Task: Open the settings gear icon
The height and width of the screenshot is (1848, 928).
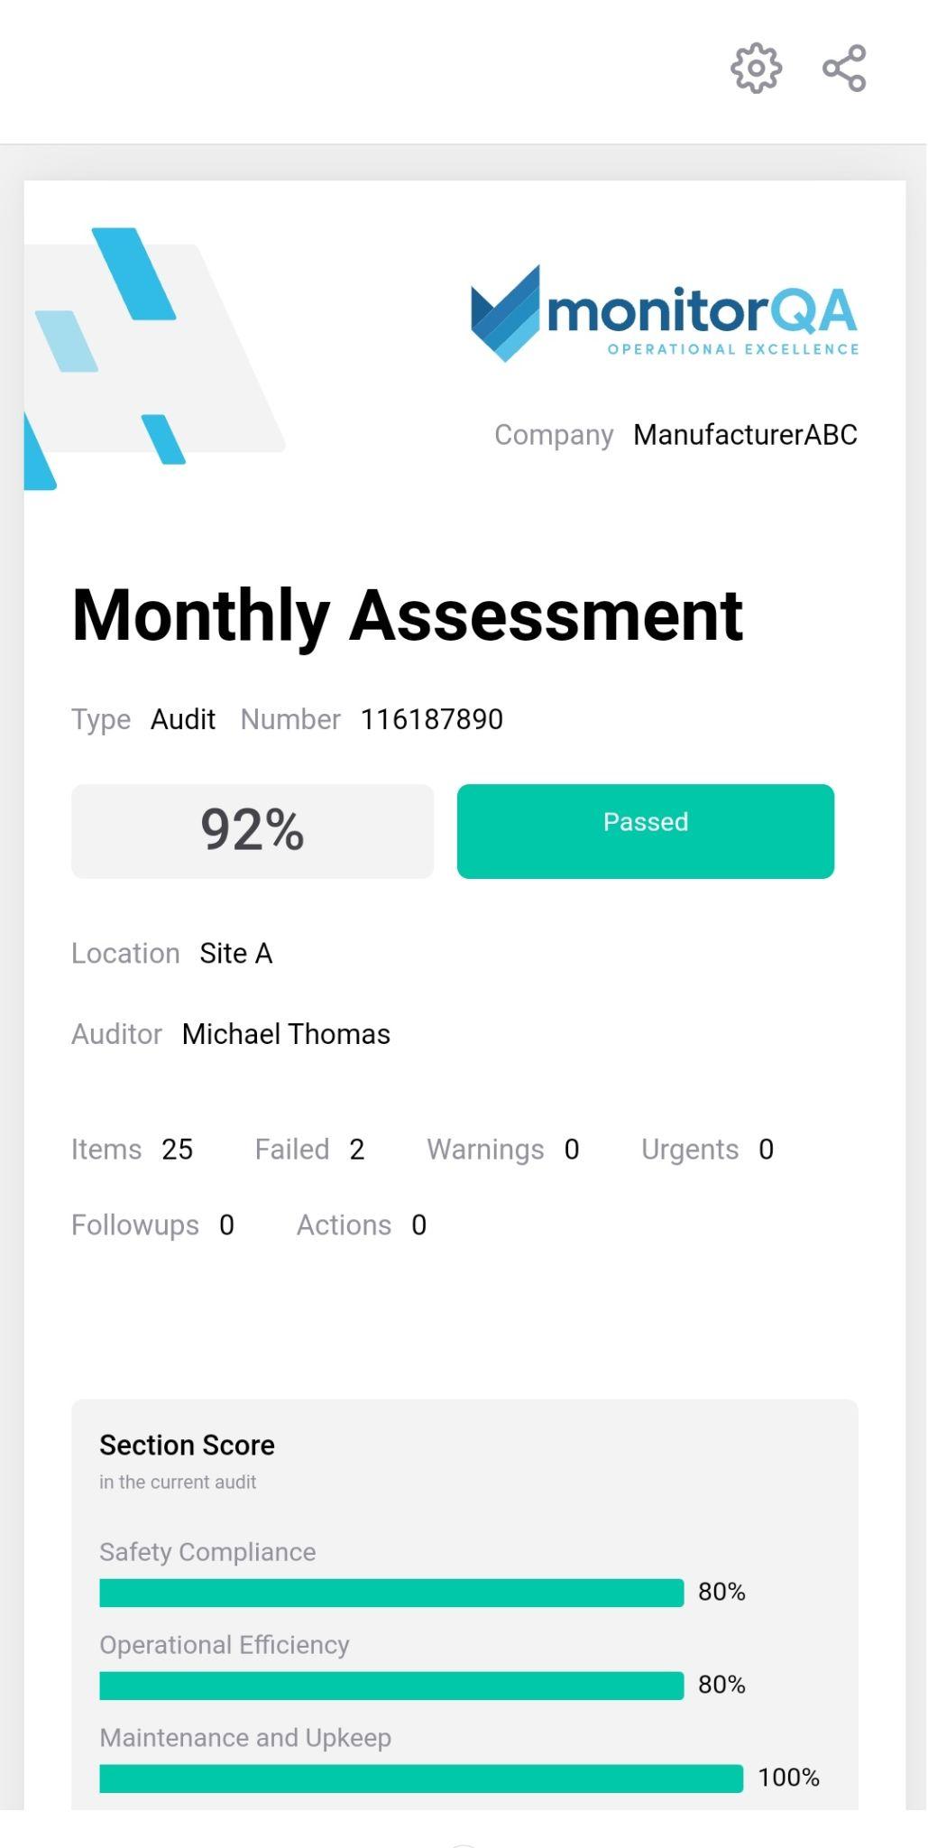Action: [x=756, y=68]
